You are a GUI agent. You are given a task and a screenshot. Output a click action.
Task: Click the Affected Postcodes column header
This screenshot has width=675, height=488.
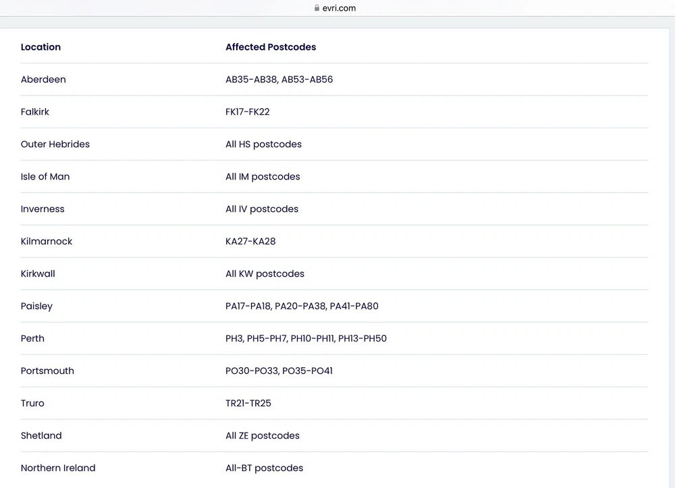[x=271, y=47]
